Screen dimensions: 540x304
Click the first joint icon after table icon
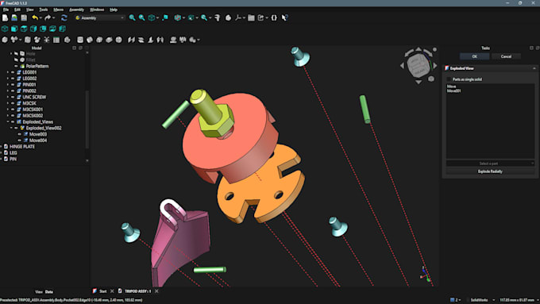pos(67,40)
